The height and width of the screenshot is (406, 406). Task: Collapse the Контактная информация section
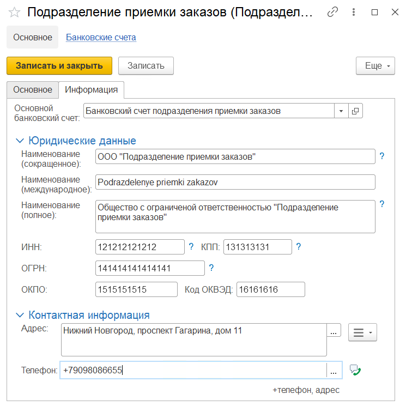(20, 316)
